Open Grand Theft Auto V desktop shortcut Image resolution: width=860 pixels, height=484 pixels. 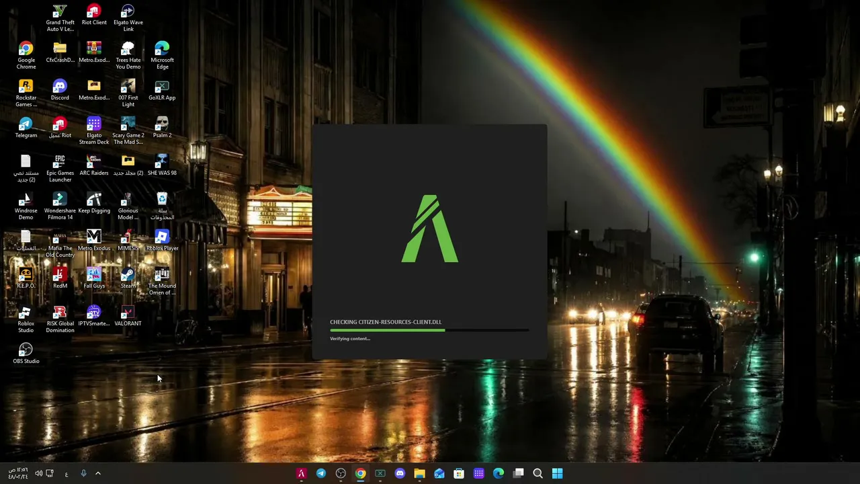coord(60,18)
